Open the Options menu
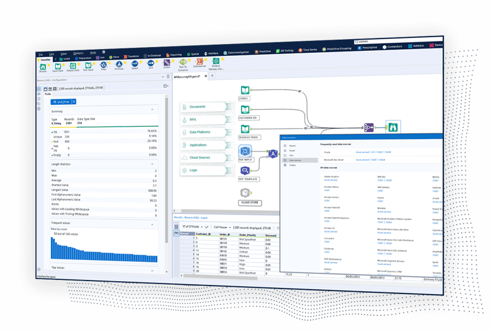 pos(78,53)
